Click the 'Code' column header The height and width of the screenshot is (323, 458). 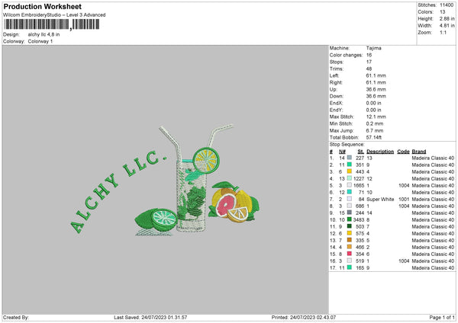tap(403, 152)
